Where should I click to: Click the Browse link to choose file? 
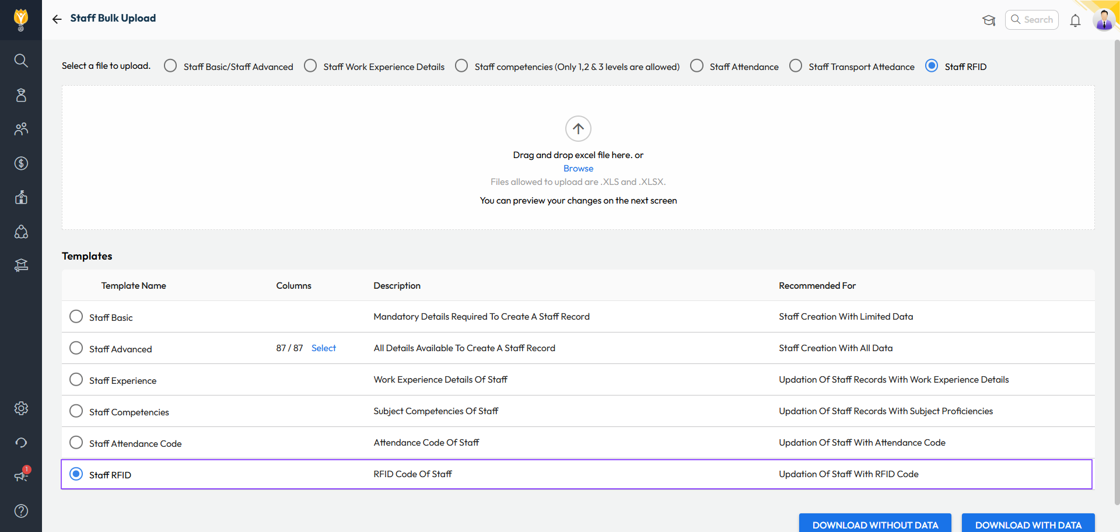click(578, 169)
